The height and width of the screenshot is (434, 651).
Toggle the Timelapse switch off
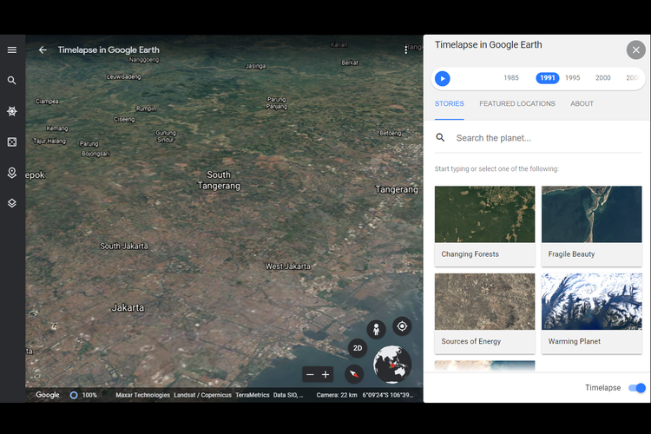[636, 388]
